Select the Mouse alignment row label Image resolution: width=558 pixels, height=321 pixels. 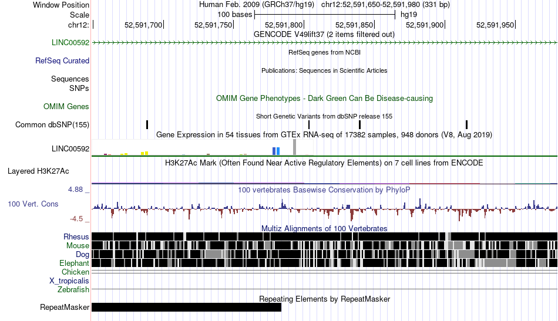pos(78,246)
